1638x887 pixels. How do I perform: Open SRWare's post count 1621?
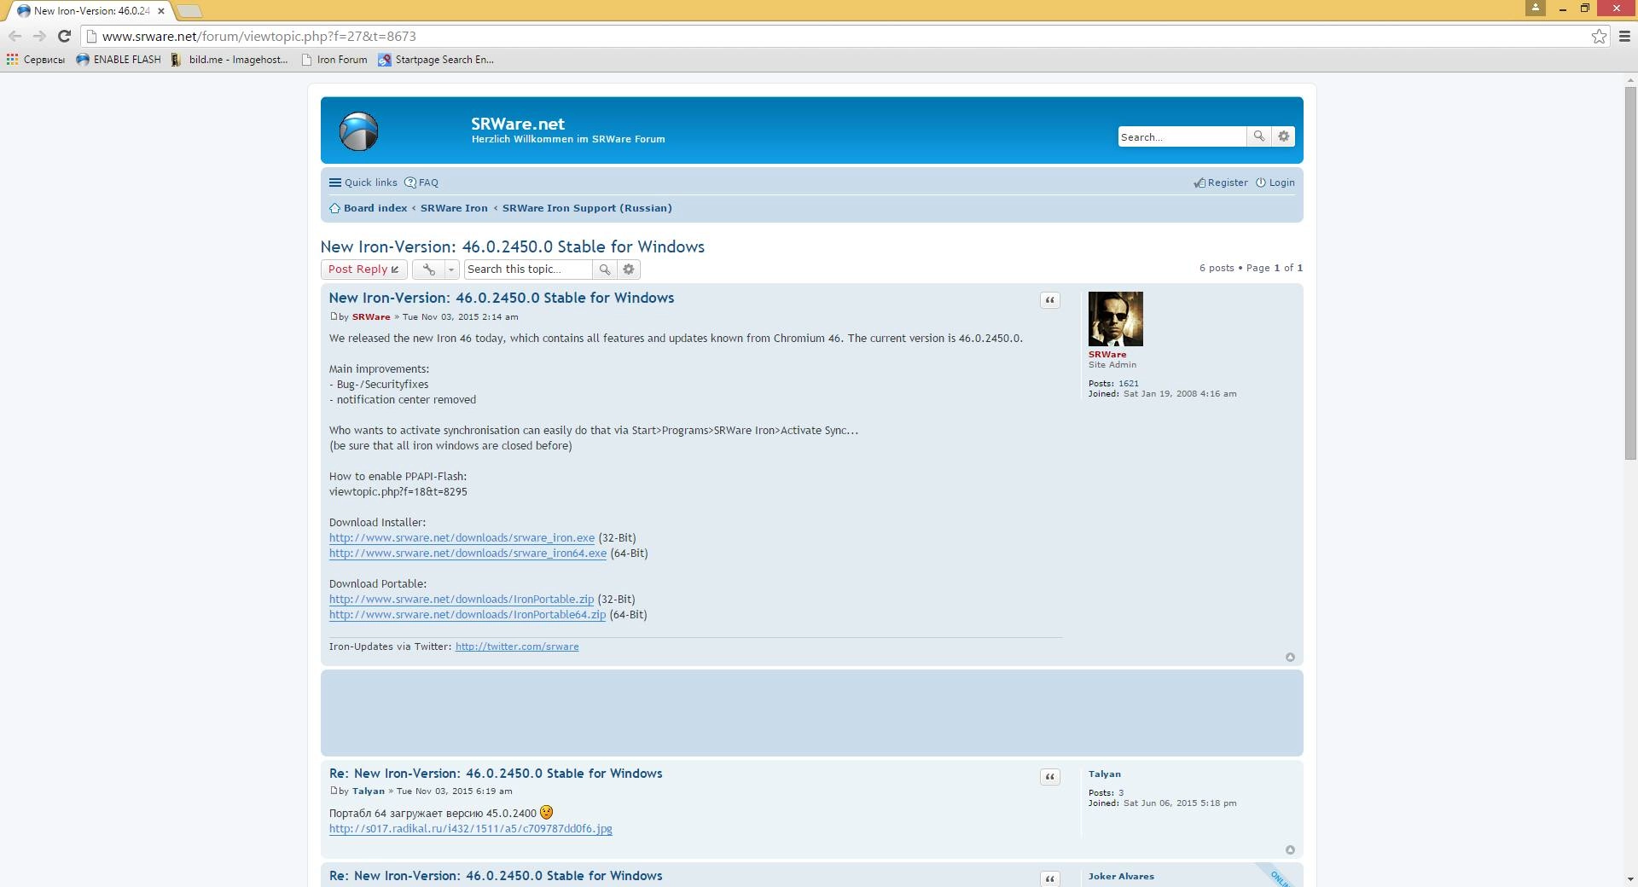click(1129, 384)
